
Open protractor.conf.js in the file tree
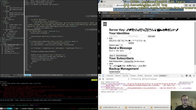(12, 53)
